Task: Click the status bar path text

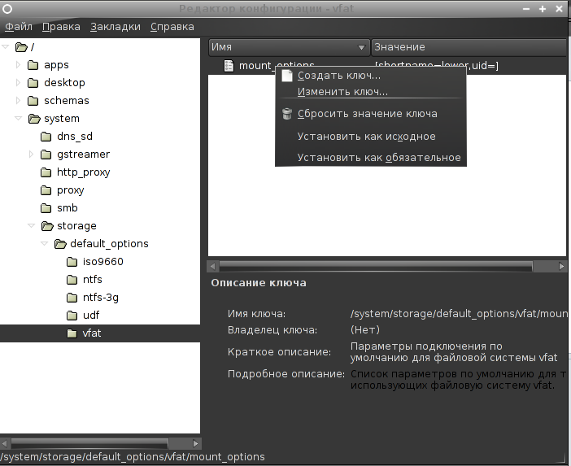Action: click(133, 457)
